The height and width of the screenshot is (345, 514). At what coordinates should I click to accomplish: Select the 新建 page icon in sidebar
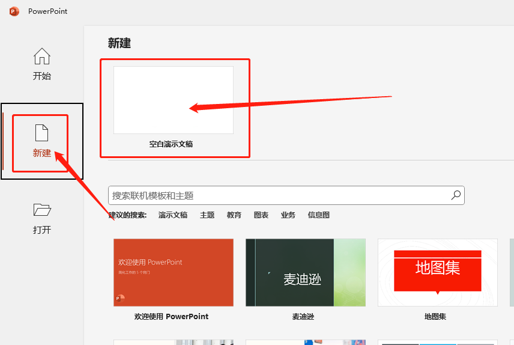tap(42, 133)
